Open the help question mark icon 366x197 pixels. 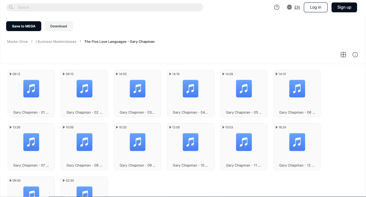pos(277,7)
